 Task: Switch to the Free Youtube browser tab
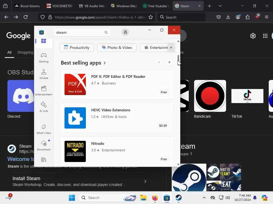coord(156,6)
